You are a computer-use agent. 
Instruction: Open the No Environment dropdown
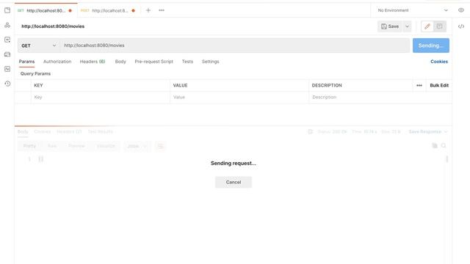(413, 10)
